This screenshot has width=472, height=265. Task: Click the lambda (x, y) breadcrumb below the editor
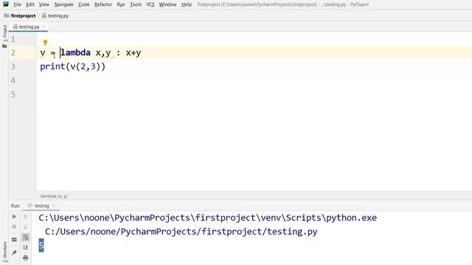point(54,196)
